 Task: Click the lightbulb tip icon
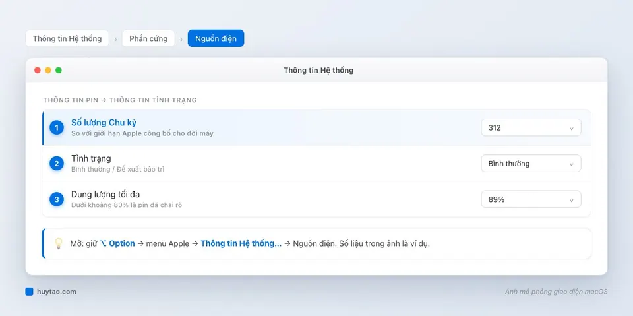point(59,243)
